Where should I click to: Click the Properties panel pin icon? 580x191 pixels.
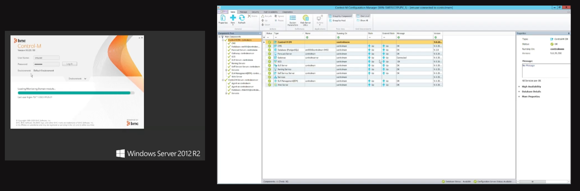point(569,33)
